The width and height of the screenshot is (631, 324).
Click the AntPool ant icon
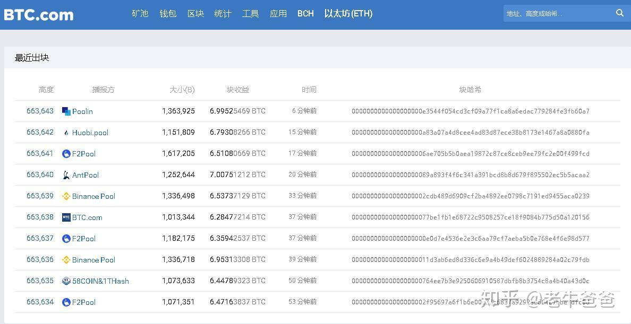(x=66, y=175)
